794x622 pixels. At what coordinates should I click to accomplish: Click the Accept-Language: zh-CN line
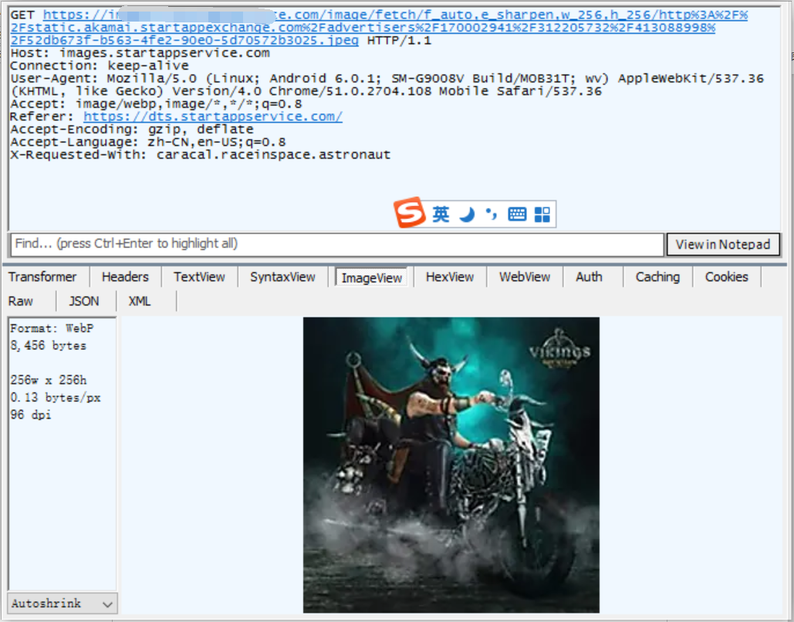tap(148, 142)
